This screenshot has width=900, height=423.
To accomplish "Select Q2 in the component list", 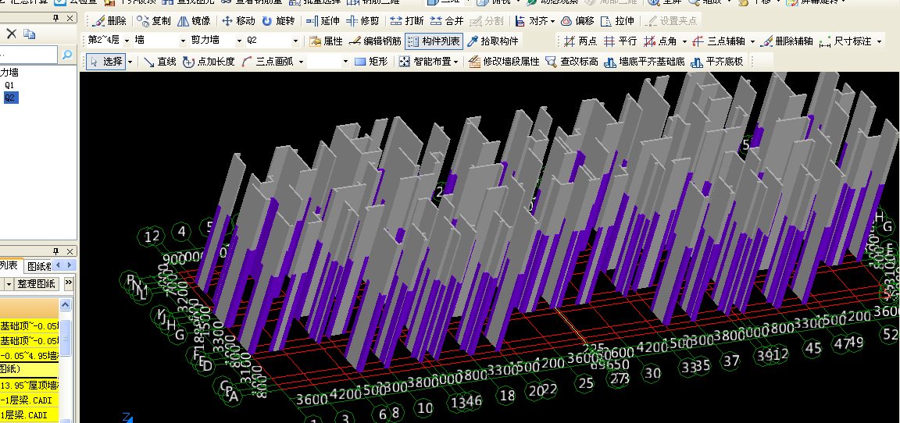I will click(10, 98).
